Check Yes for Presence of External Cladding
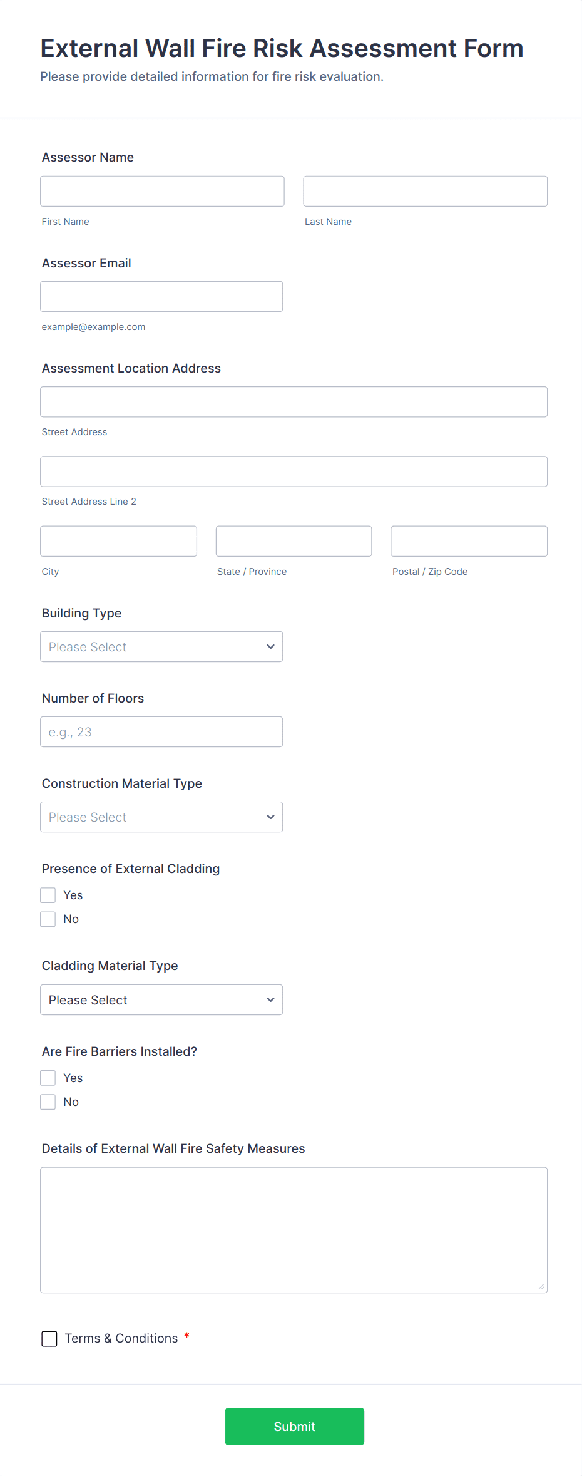The width and height of the screenshot is (582, 1476). (x=48, y=895)
